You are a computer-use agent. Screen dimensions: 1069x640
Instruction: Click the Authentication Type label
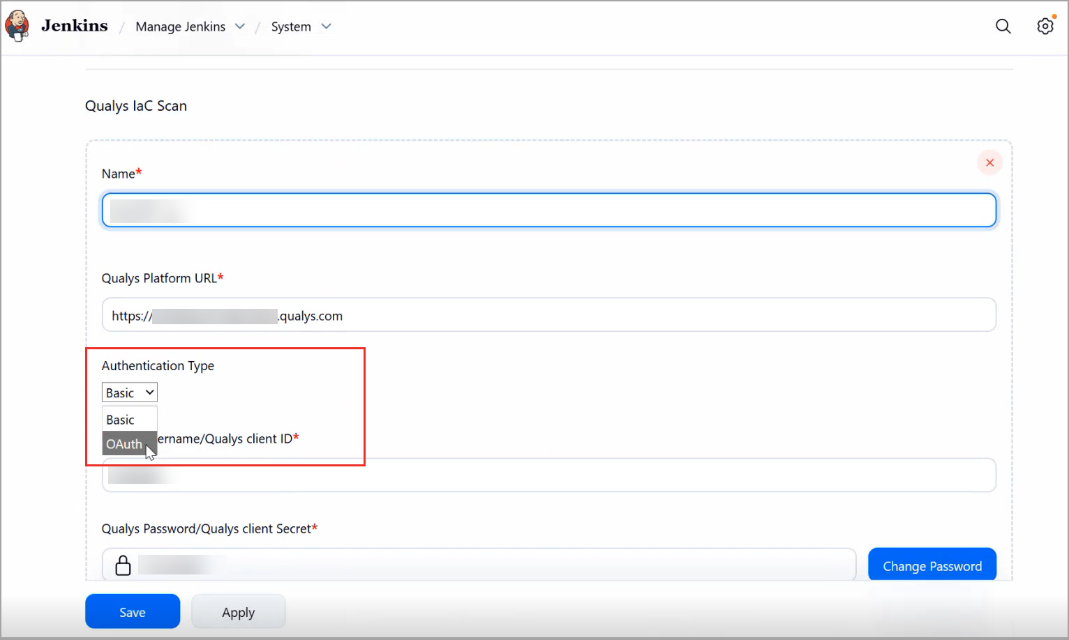(x=158, y=366)
